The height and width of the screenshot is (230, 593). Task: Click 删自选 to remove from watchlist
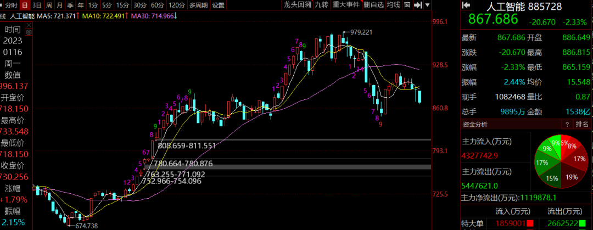[x=374, y=4]
